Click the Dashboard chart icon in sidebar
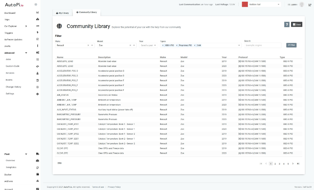This screenshot has width=314, height=190. click(x=37, y=13)
